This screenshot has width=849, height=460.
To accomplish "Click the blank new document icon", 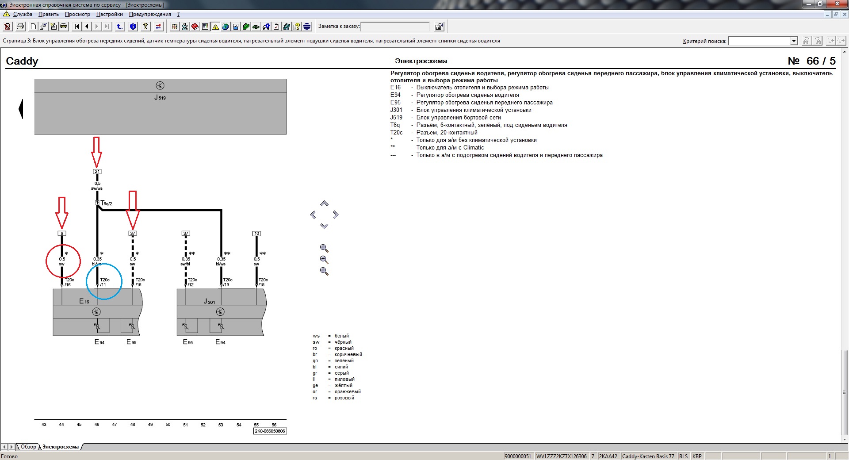I will (33, 27).
